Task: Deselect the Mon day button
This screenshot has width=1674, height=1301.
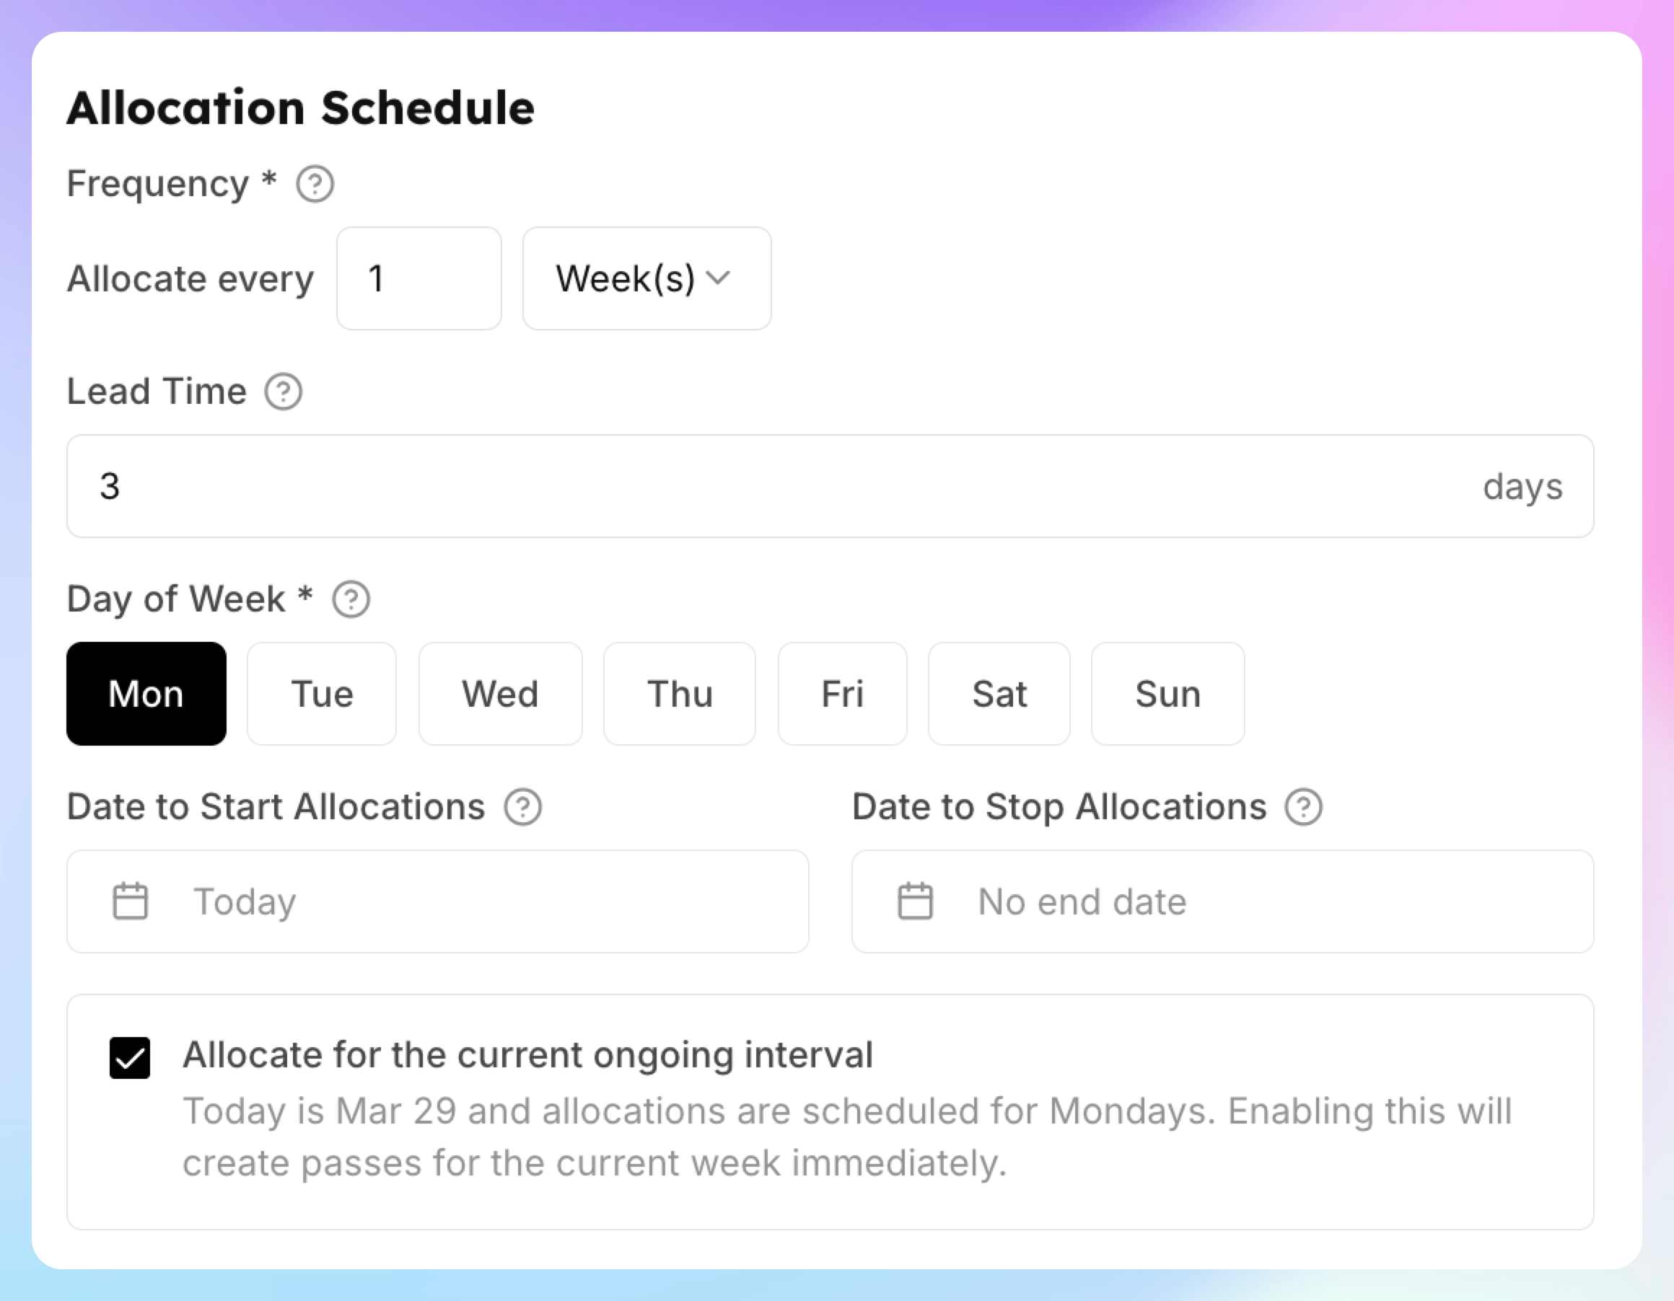Action: (x=146, y=693)
